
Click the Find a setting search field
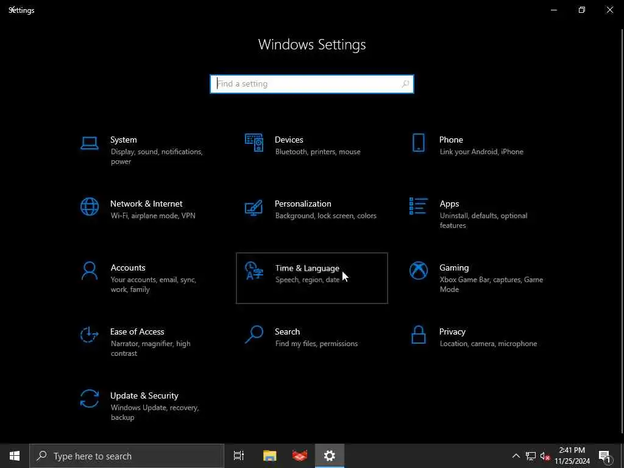click(x=312, y=84)
